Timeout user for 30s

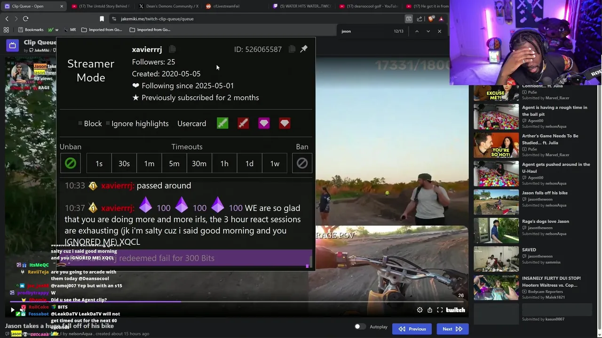pyautogui.click(x=124, y=163)
